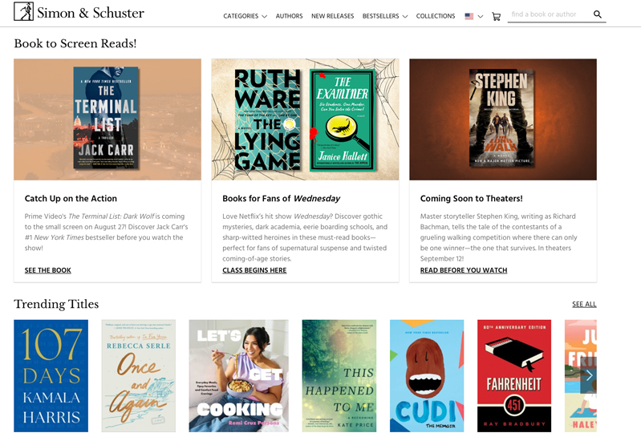Open 107 Days by Kamala Harris
The image size is (641, 437).
click(x=51, y=376)
